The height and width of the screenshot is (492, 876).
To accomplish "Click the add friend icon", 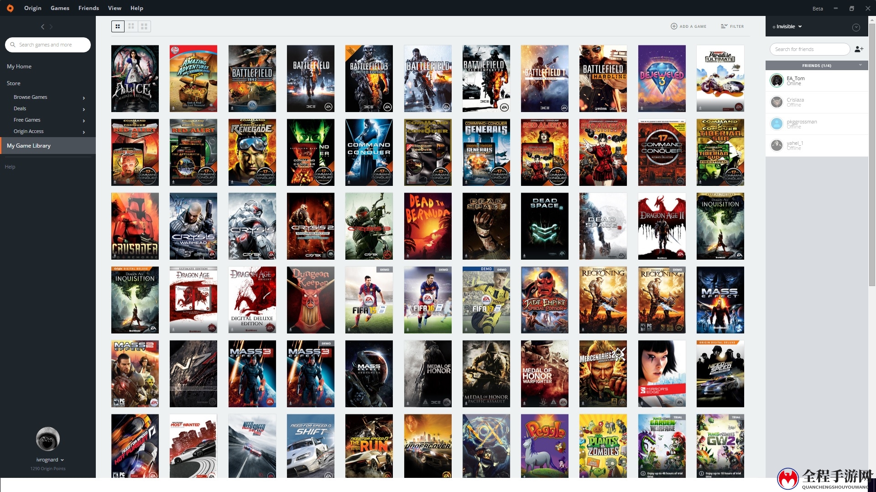I will (x=859, y=49).
